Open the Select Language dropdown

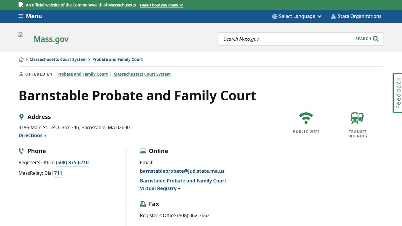[x=297, y=16]
